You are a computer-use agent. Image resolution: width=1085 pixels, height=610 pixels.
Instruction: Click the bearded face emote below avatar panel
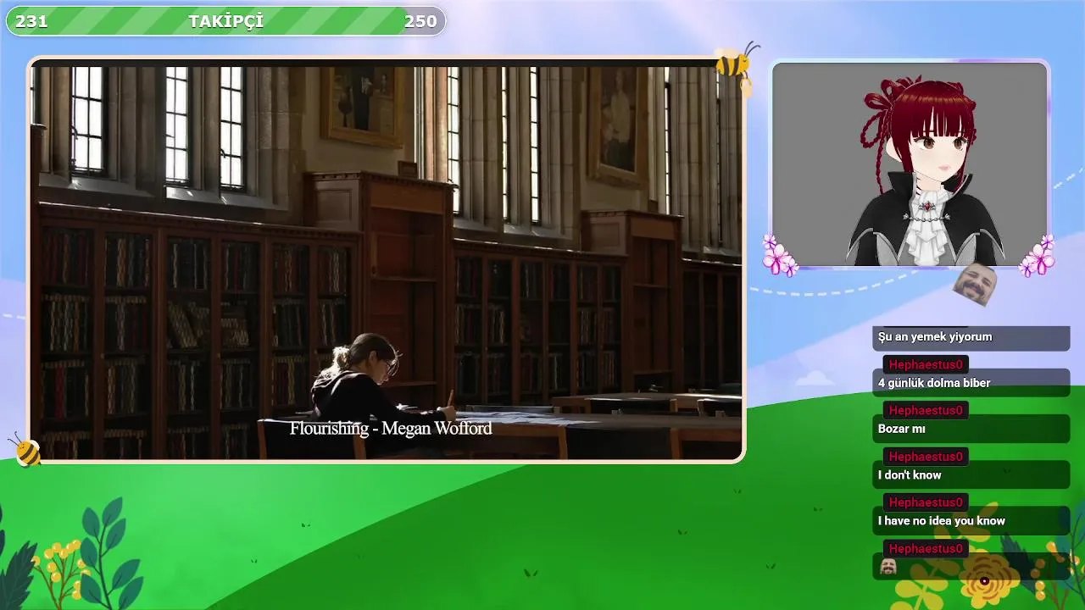[x=975, y=284]
